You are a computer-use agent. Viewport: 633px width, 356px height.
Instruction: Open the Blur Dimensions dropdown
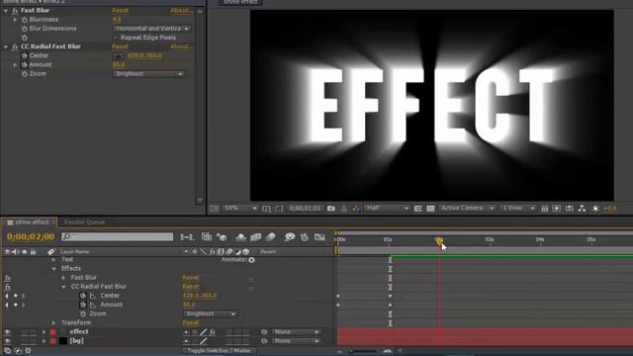(151, 29)
